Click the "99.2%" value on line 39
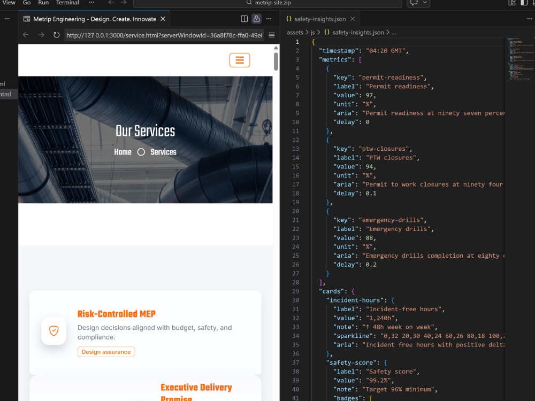The height and width of the screenshot is (401, 535). [x=378, y=381]
